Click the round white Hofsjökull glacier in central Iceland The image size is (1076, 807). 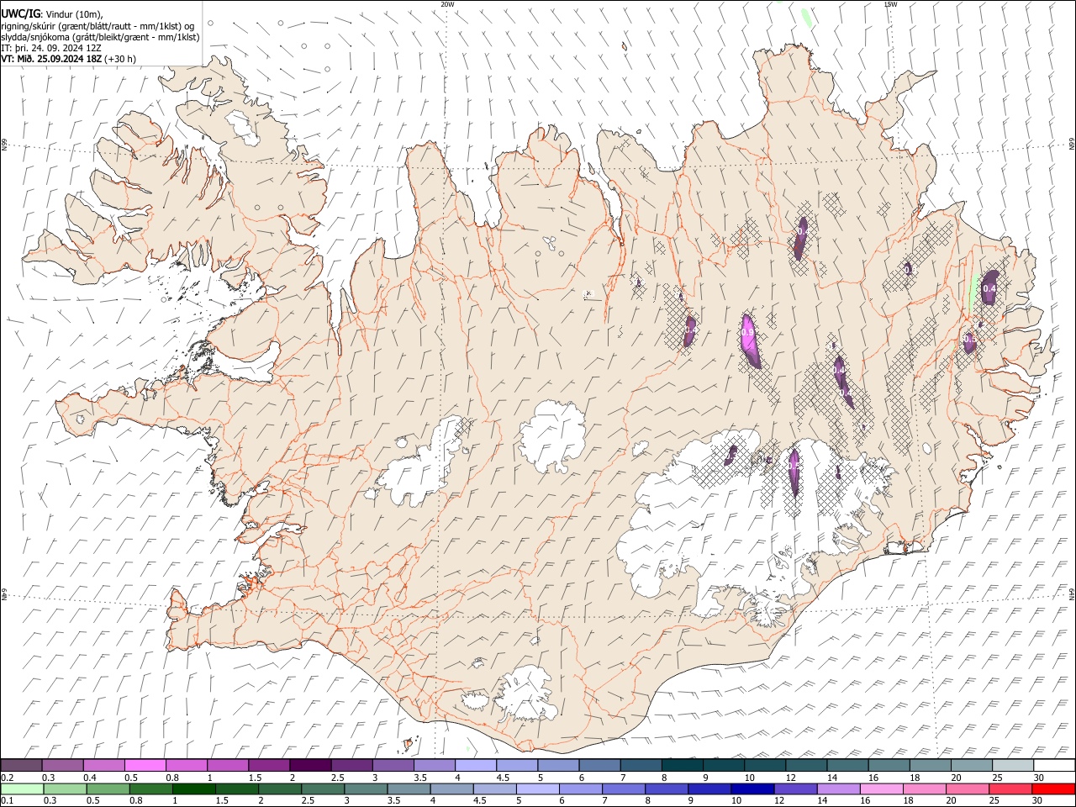(552, 435)
